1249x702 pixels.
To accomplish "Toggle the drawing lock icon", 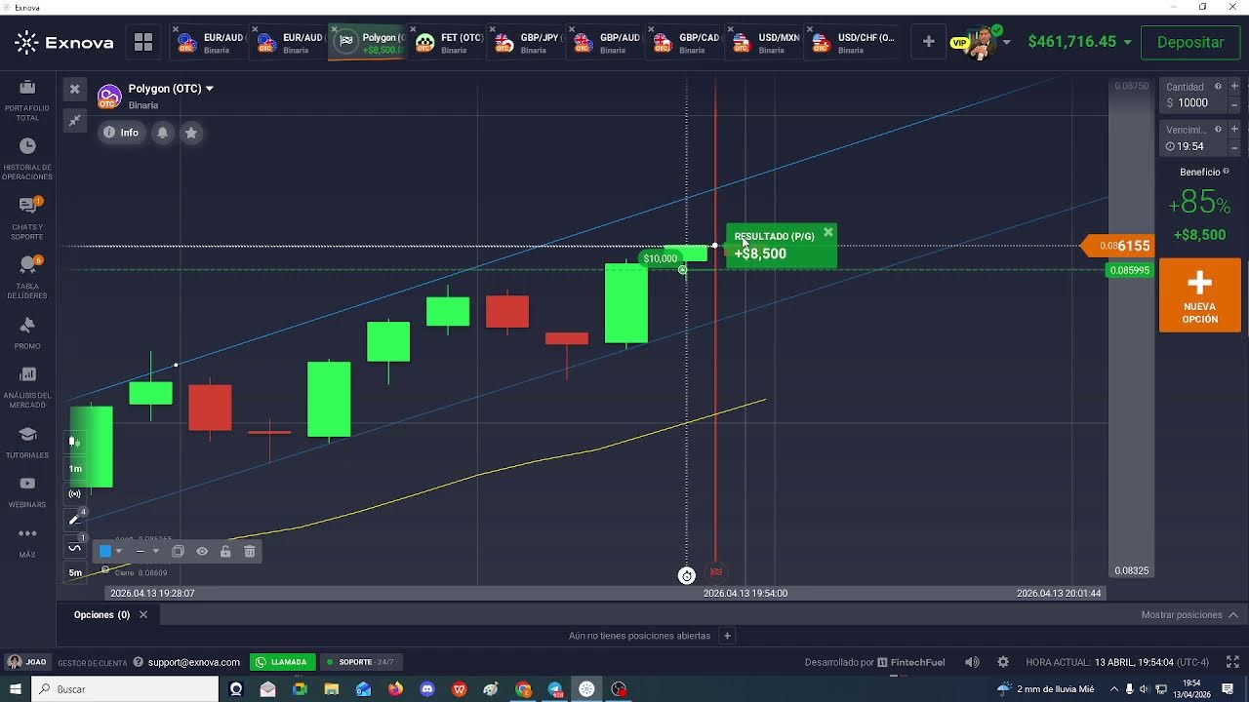I will (x=225, y=551).
